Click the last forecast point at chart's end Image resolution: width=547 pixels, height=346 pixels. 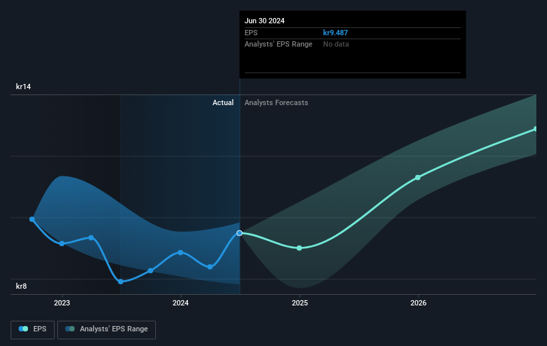[x=536, y=129]
